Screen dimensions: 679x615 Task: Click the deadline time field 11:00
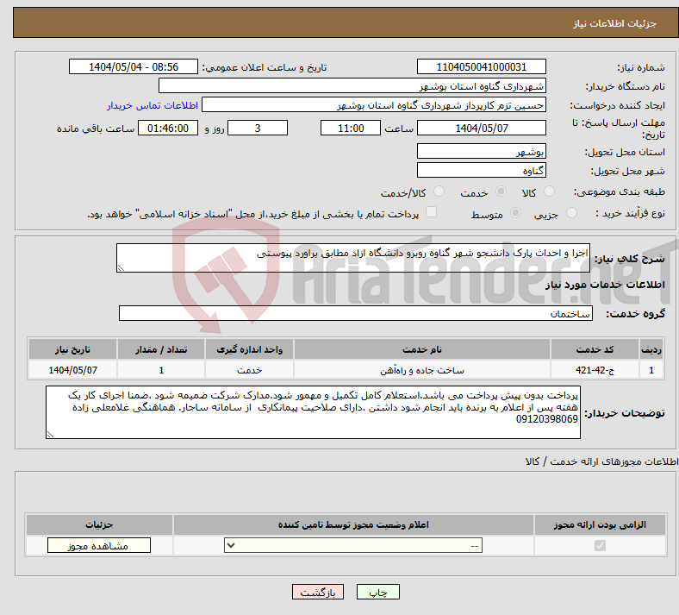coord(351,128)
